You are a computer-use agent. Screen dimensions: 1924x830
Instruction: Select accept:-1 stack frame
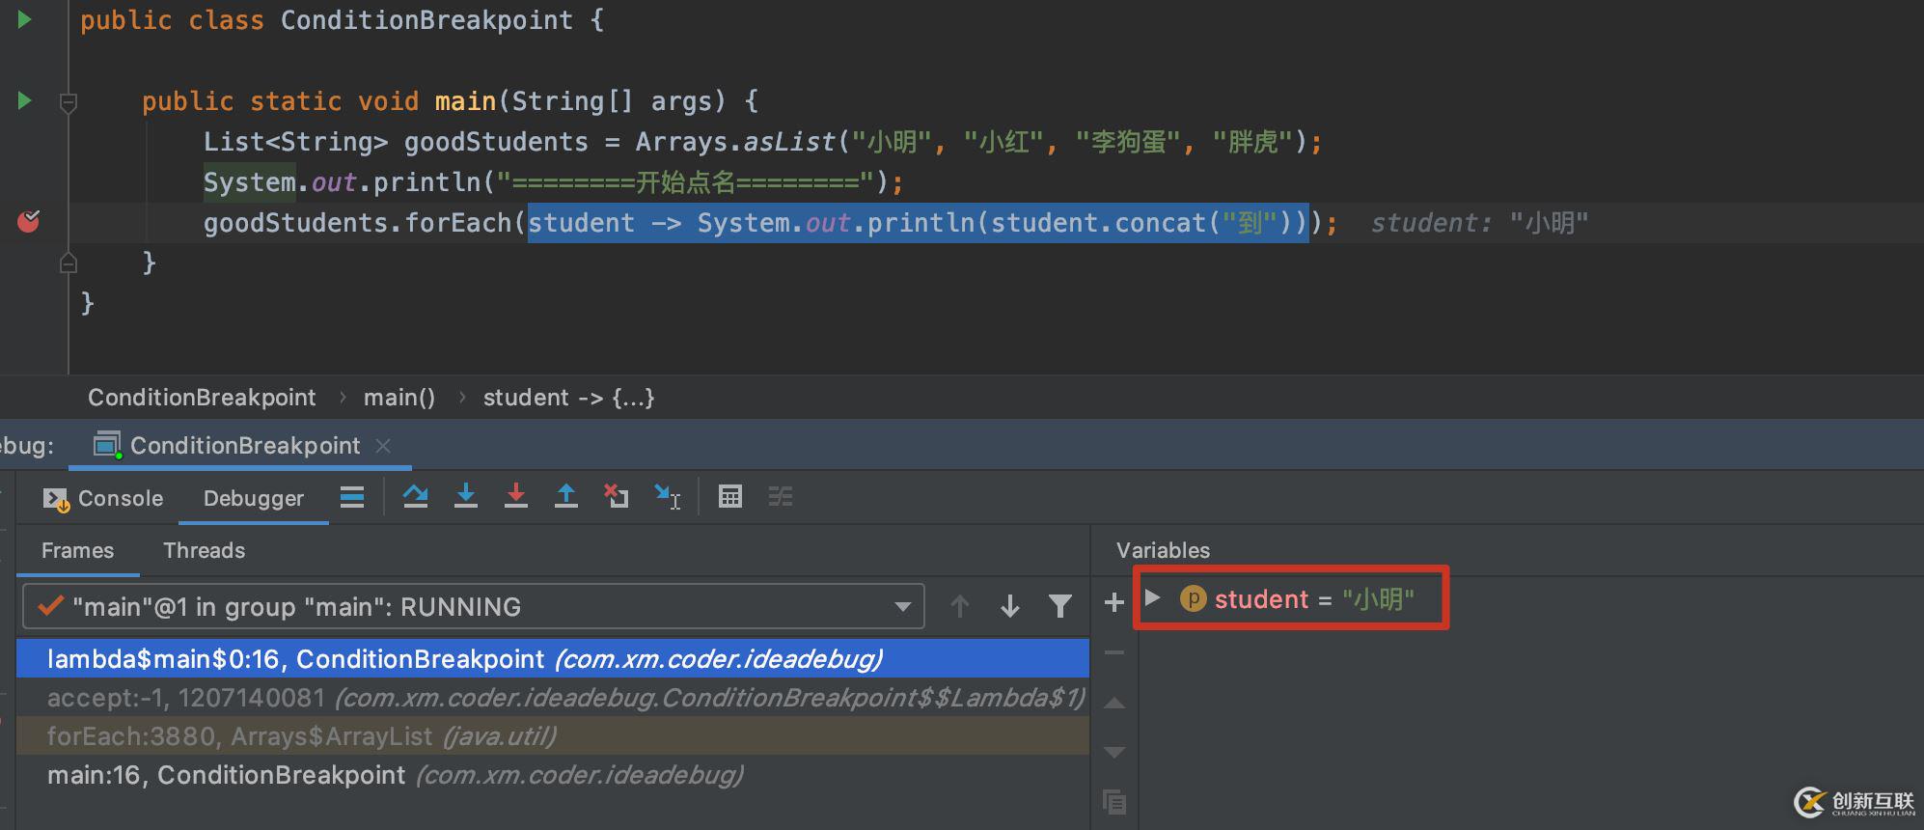[553, 698]
